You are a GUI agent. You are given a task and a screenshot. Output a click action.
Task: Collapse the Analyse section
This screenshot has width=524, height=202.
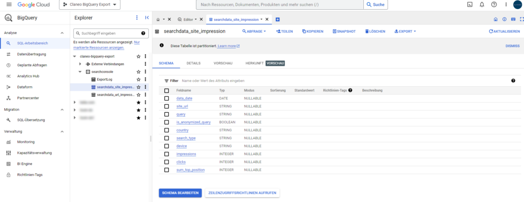tap(62, 33)
